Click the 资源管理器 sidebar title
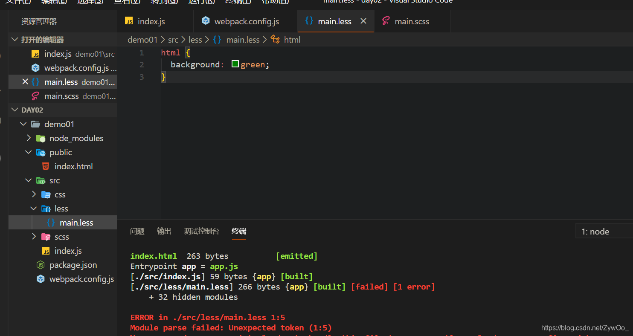Screen dimensions: 633x336 (39, 21)
